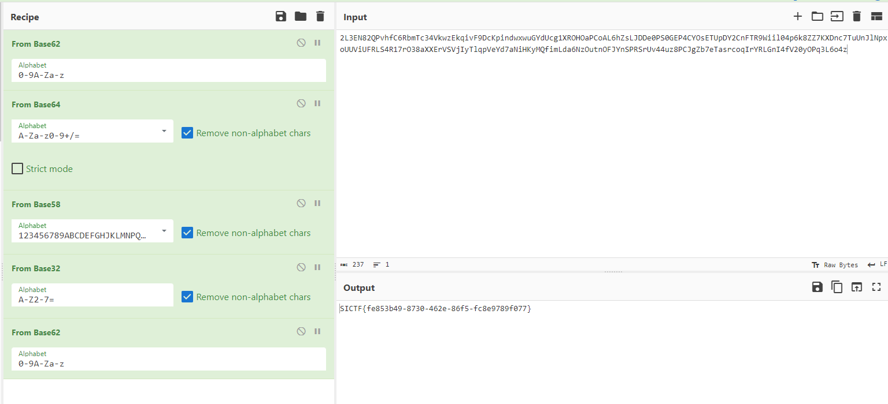Maximise the output pane
888x404 pixels.
coord(876,287)
